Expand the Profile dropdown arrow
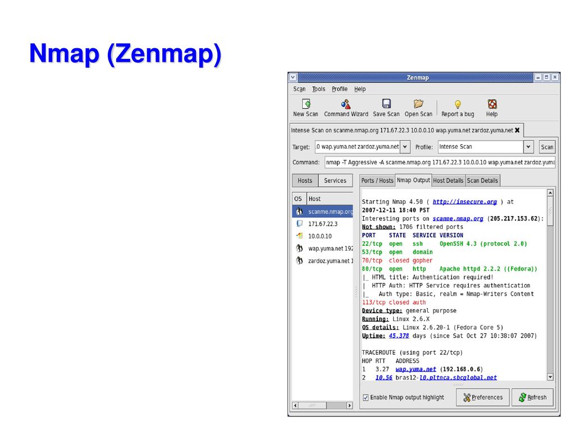 click(528, 146)
